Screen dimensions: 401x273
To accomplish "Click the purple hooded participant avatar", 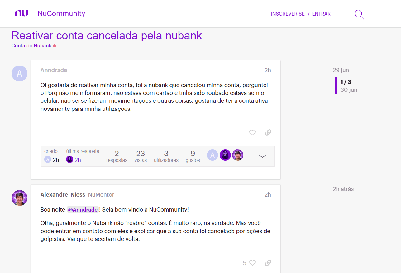I will (x=225, y=155).
